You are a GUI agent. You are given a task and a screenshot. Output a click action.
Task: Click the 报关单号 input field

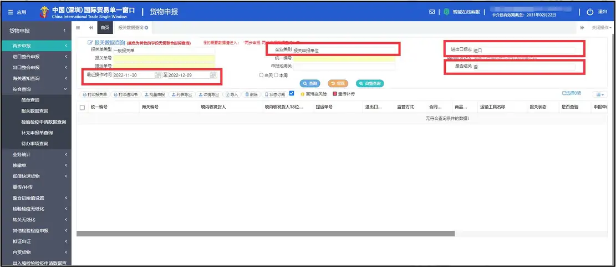(x=164, y=58)
